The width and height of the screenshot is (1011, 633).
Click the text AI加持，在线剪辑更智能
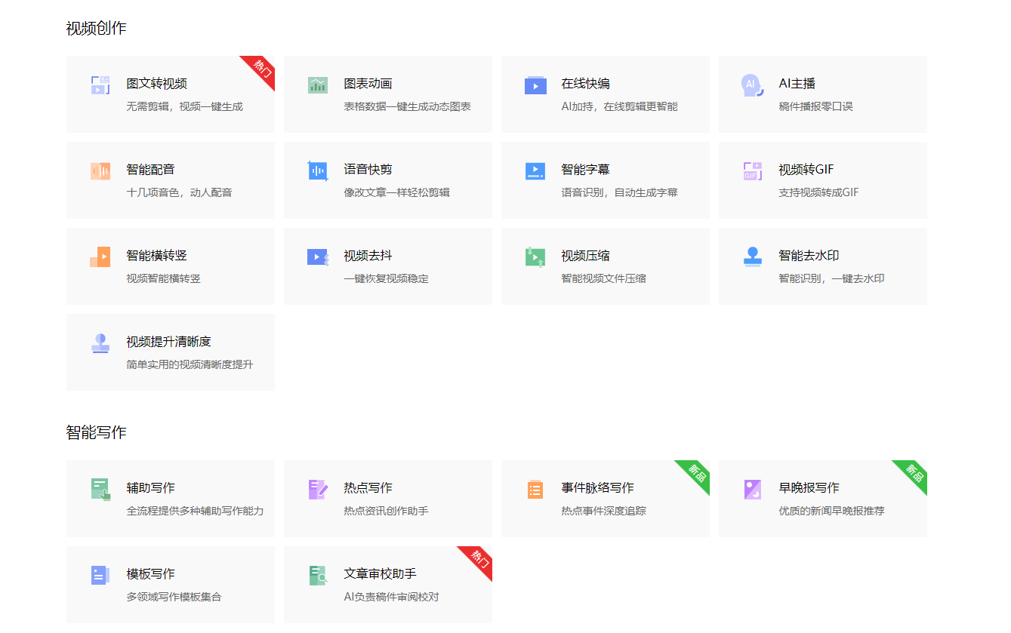(x=620, y=106)
